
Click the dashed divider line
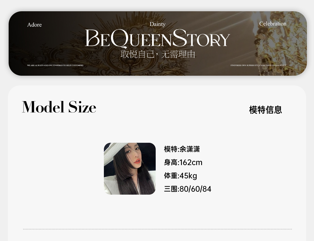coord(158,229)
